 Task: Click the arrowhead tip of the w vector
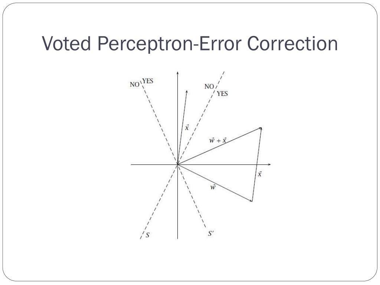click(251, 200)
